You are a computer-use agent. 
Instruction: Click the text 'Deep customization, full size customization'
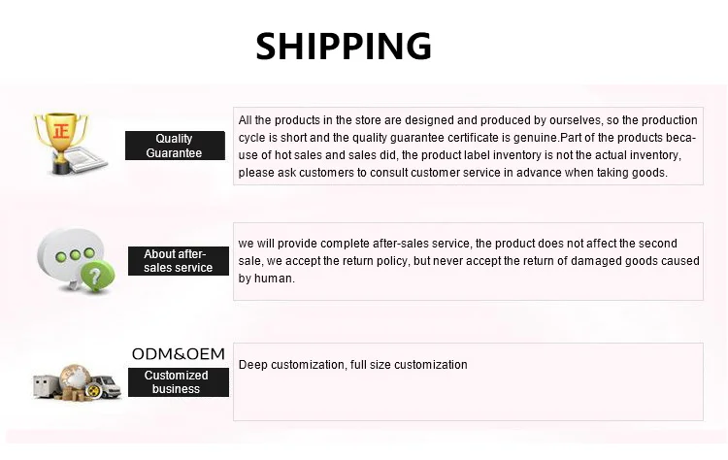(x=353, y=365)
